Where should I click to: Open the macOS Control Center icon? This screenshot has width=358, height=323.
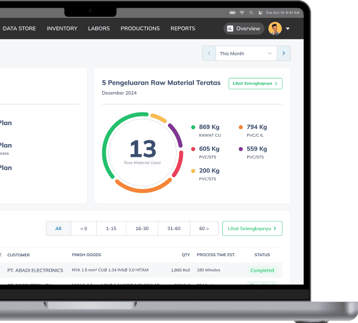click(260, 12)
